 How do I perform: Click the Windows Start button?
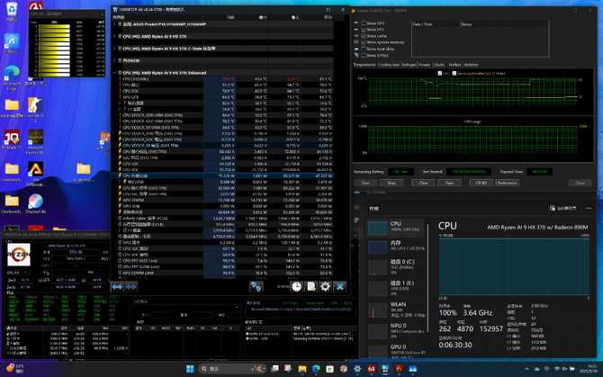click(x=190, y=369)
